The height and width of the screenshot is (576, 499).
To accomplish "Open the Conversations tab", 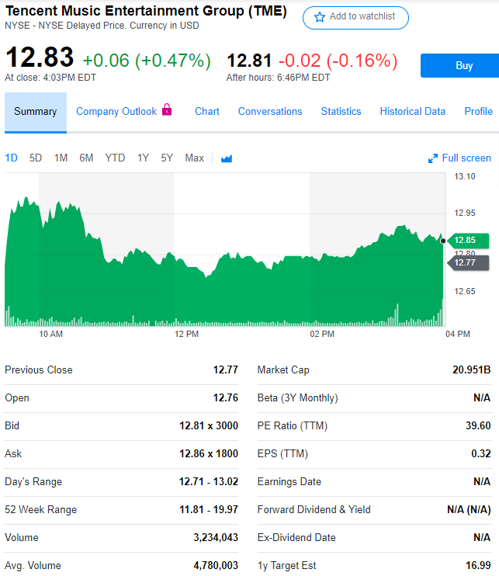I will (270, 112).
